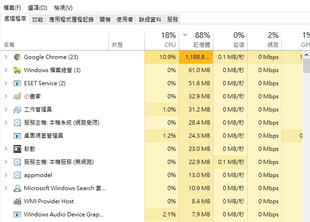This screenshot has height=222, width=310.
Task: Click the 10.9 MB memory value
Action: tap(199, 188)
